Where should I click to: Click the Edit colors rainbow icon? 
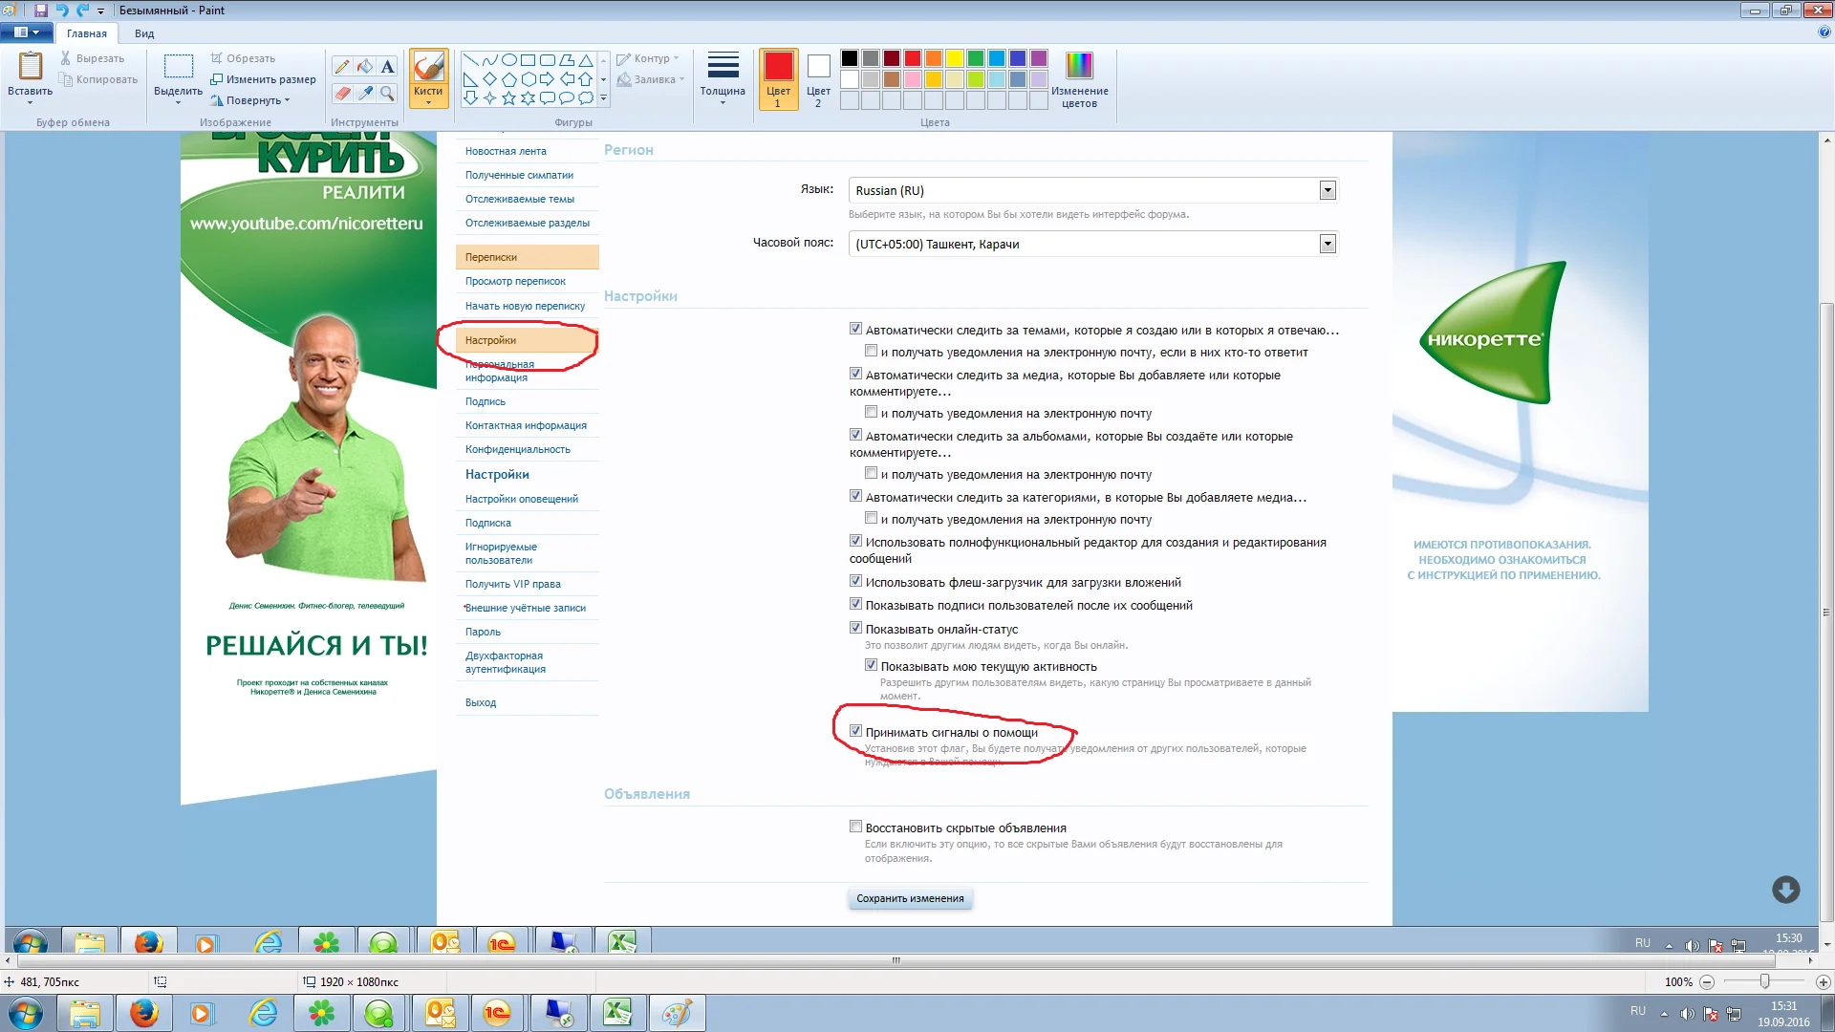(x=1079, y=66)
